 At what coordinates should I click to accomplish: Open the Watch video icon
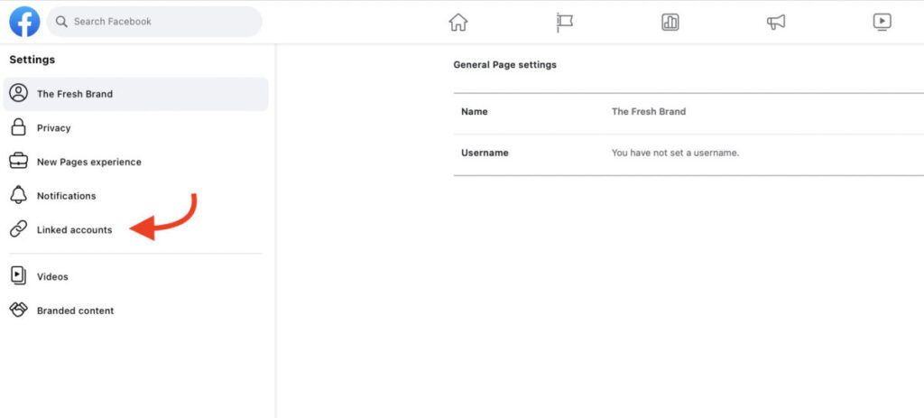coord(882,23)
